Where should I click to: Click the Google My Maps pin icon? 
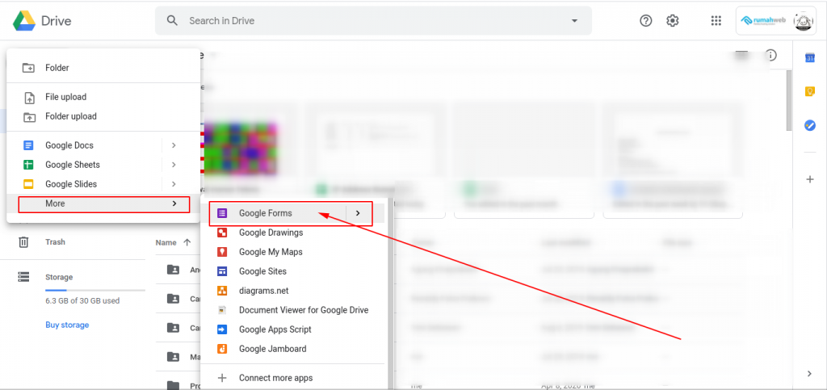(222, 252)
